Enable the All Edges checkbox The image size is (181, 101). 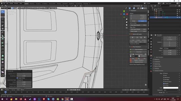coord(164,80)
